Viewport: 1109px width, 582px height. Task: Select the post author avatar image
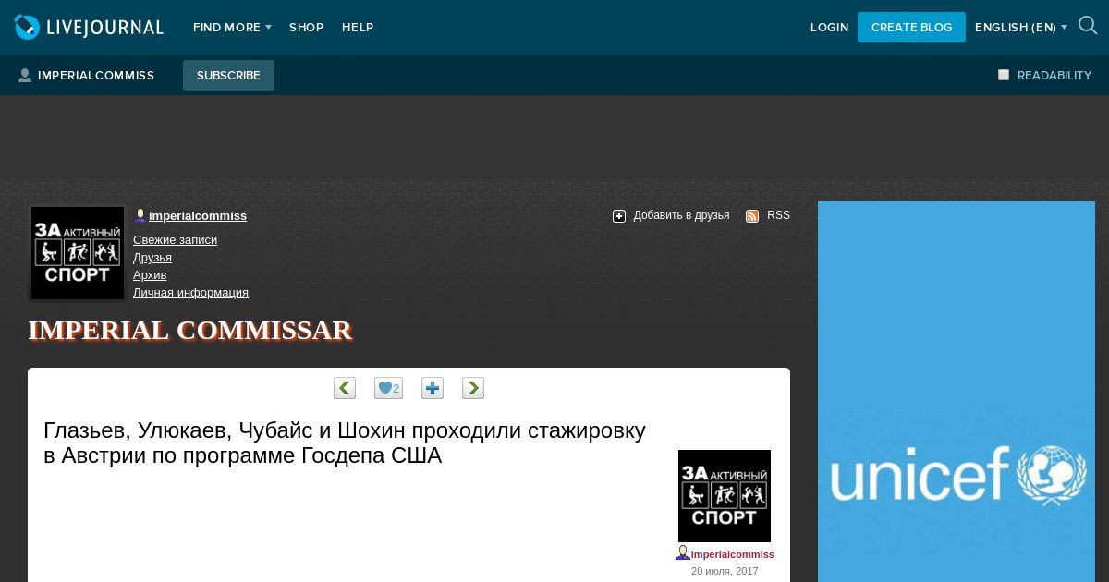(x=725, y=496)
